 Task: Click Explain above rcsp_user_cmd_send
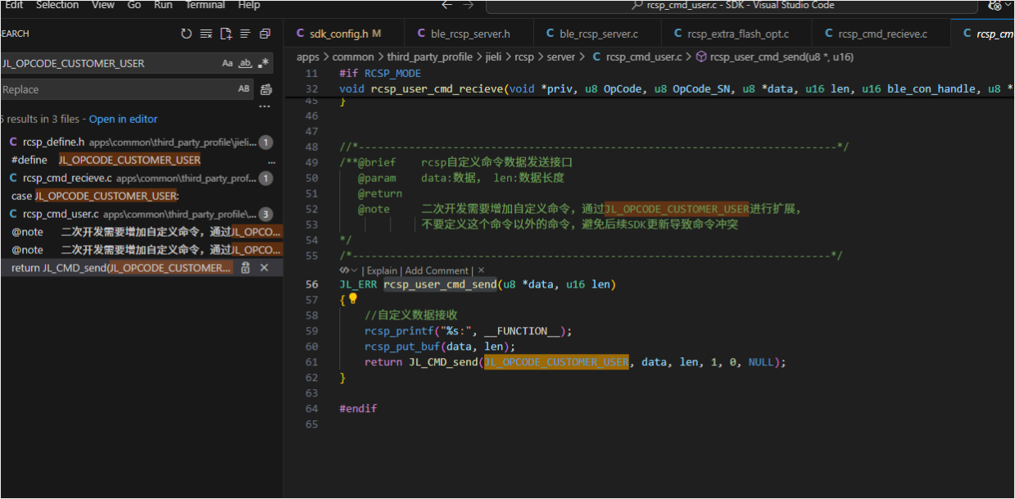click(382, 270)
